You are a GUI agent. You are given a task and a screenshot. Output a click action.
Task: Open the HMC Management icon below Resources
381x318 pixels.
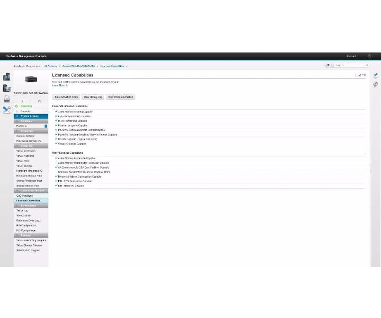(x=6, y=88)
